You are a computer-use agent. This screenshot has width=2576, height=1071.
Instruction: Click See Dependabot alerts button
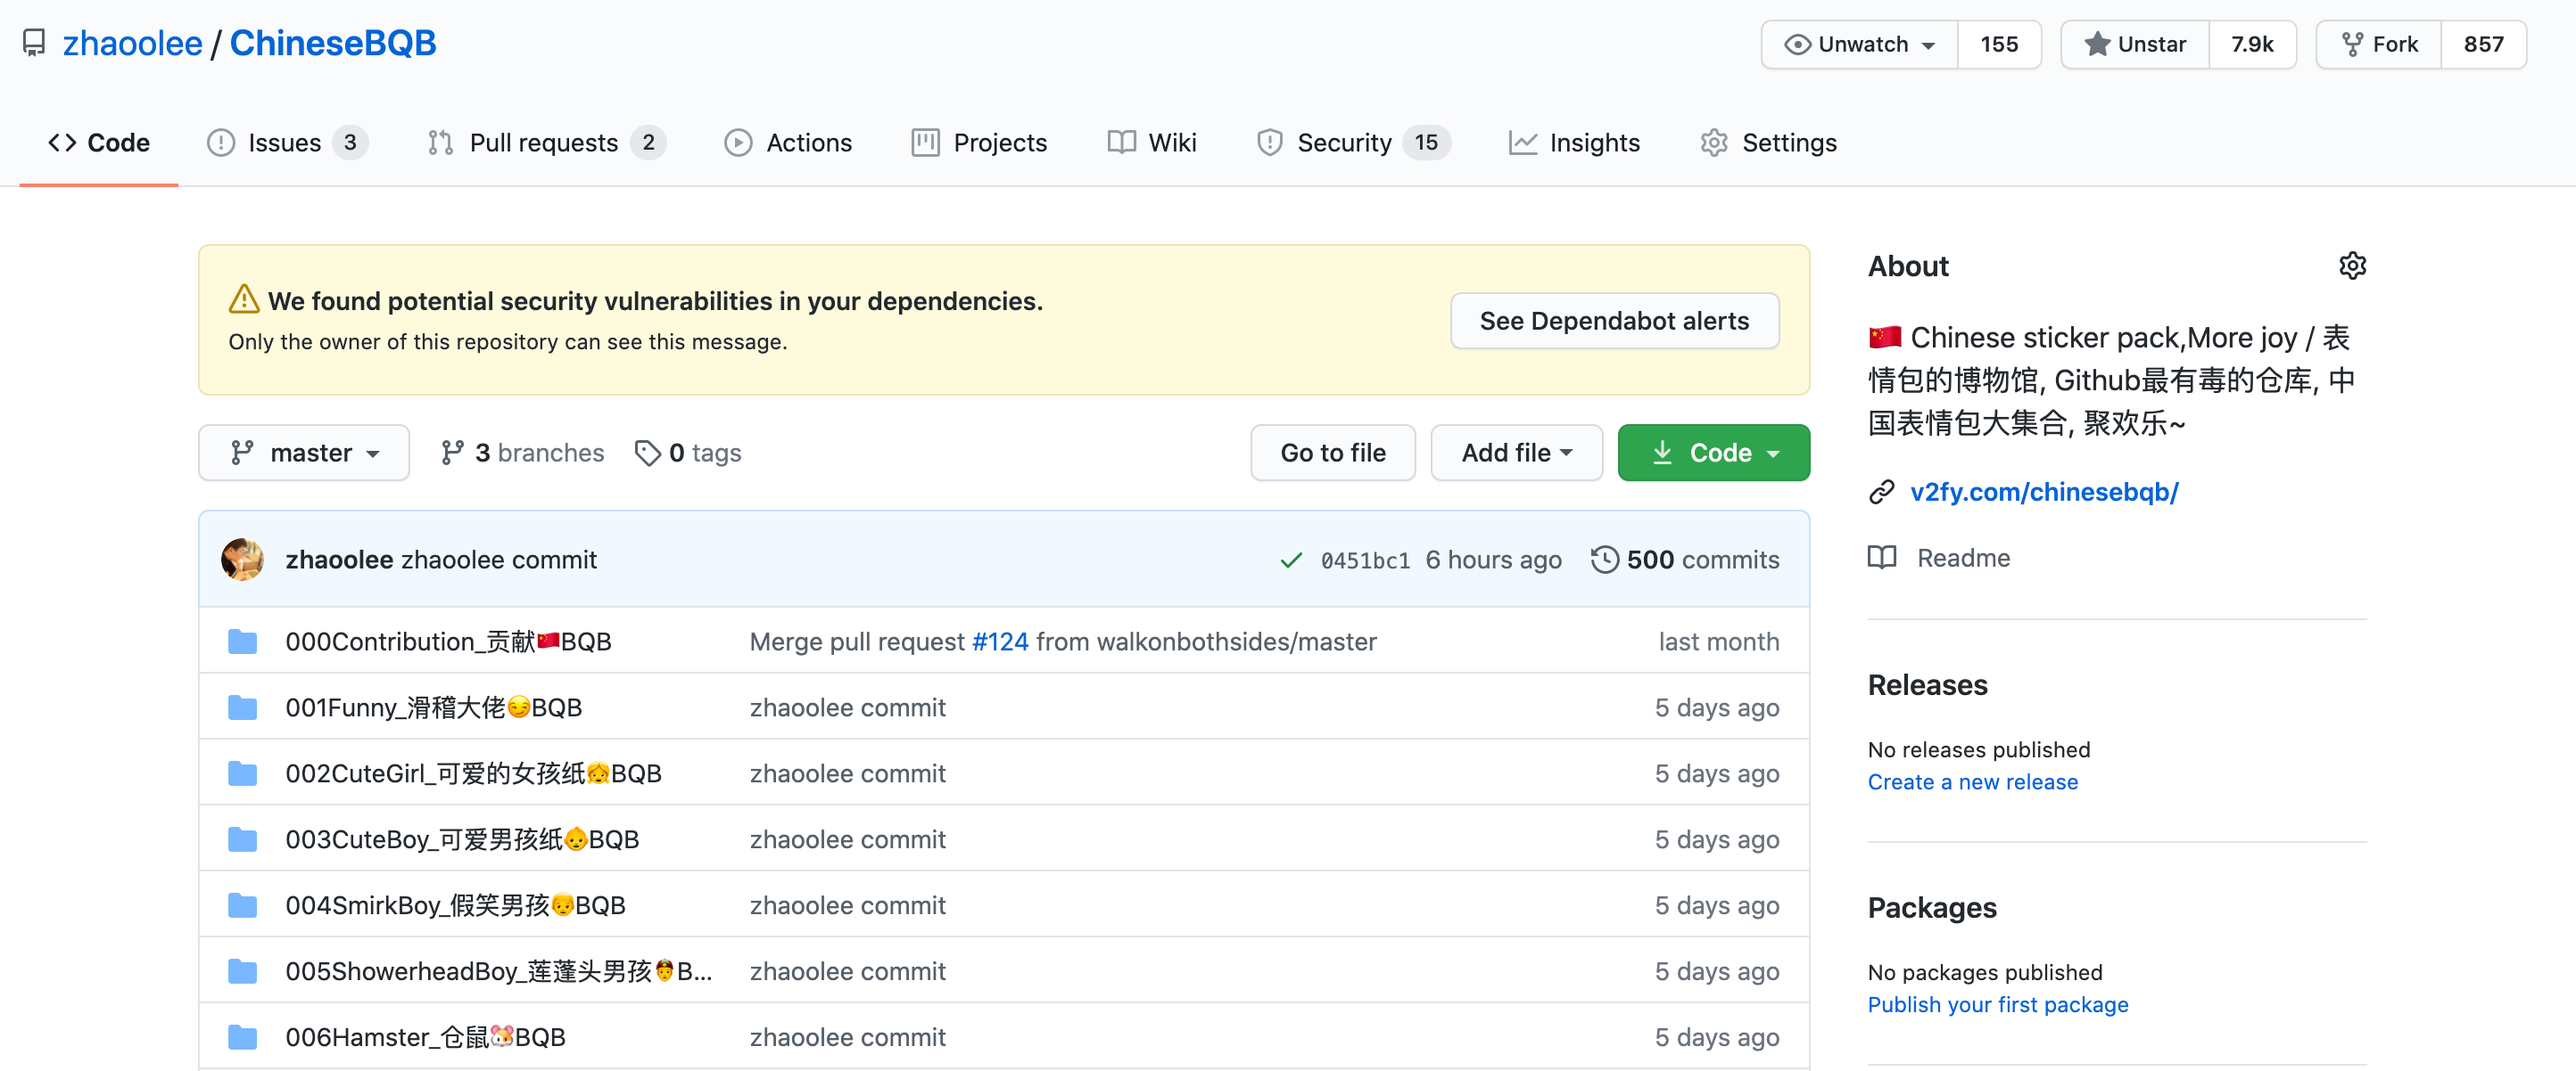click(x=1614, y=321)
